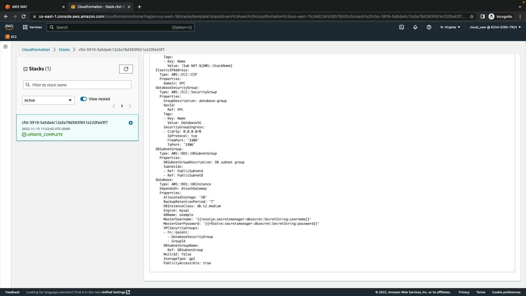This screenshot has height=296, width=526.
Task: Launch the CloudShell terminal icon
Action: coord(402,27)
